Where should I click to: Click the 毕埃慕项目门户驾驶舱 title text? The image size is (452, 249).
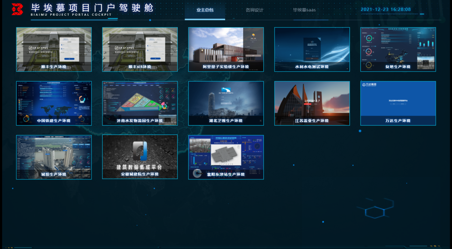coord(92,7)
